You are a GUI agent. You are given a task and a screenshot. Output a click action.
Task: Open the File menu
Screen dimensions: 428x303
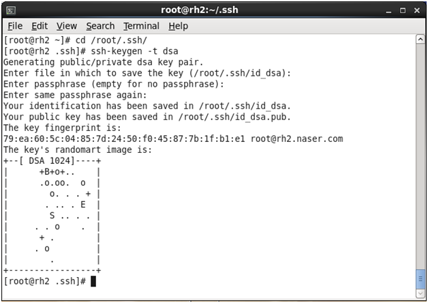pyautogui.click(x=15, y=26)
